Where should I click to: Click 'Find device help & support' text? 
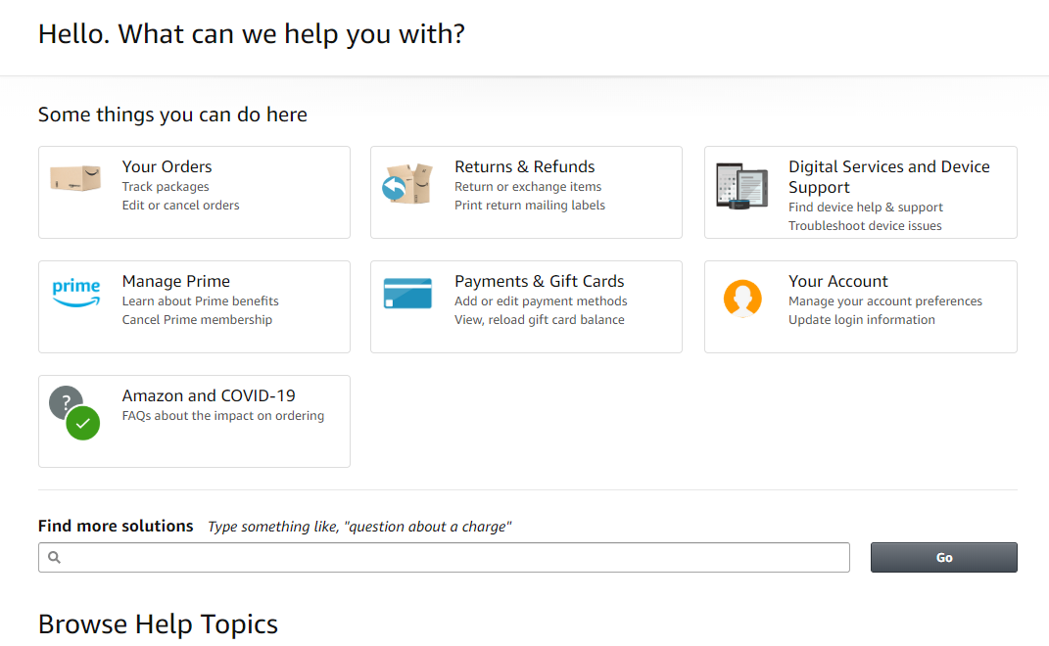click(x=866, y=208)
